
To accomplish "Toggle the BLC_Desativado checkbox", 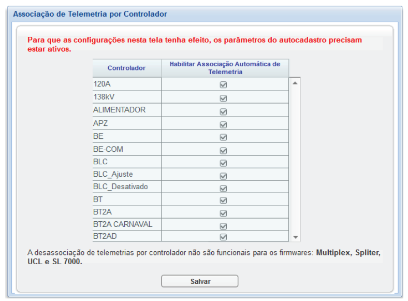I will tap(224, 188).
